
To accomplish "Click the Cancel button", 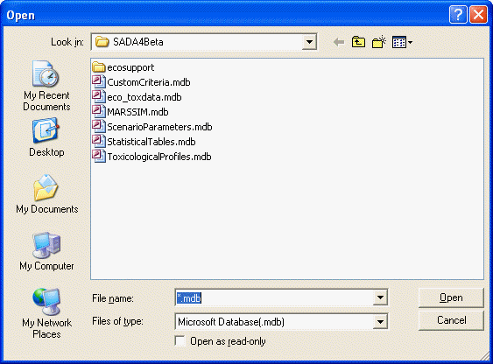I will 451,320.
